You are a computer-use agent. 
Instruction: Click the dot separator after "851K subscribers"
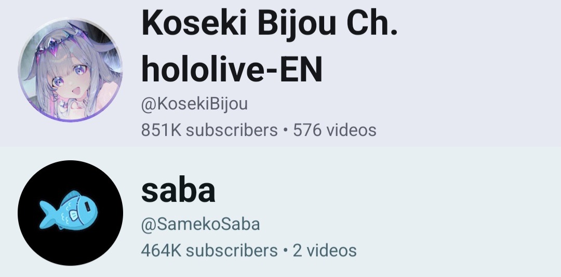pyautogui.click(x=285, y=130)
